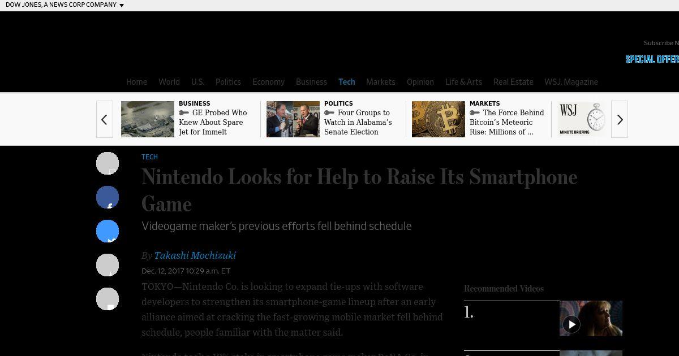Select the Tech navigation tab
The height and width of the screenshot is (356, 679).
pos(346,82)
